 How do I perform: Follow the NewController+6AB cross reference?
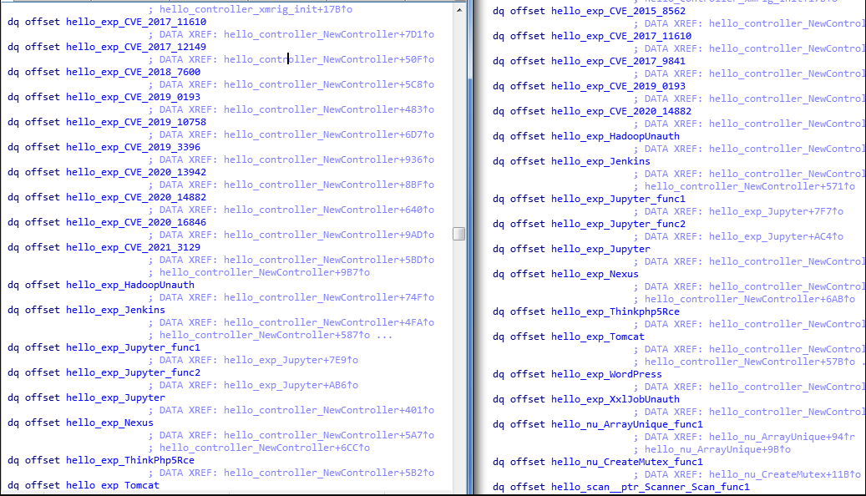pos(750,299)
